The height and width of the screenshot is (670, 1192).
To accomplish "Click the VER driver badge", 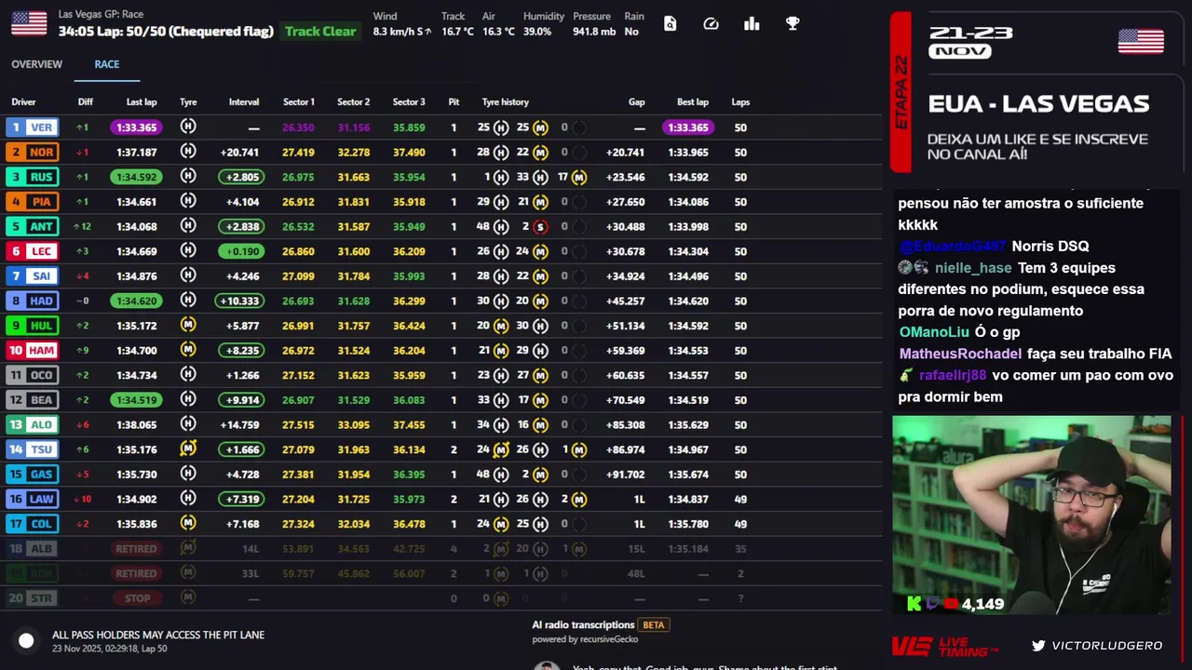I will click(33, 127).
